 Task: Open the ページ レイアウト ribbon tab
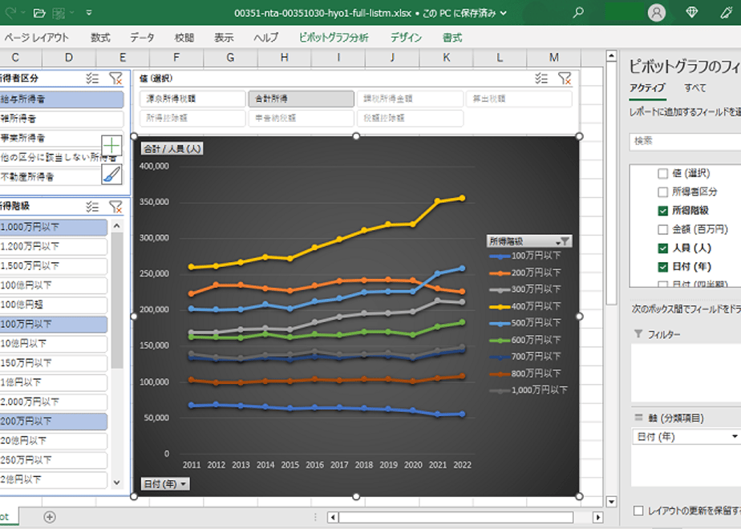coord(36,38)
